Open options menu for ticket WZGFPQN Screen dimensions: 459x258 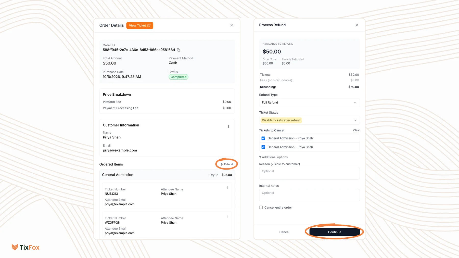pyautogui.click(x=227, y=216)
